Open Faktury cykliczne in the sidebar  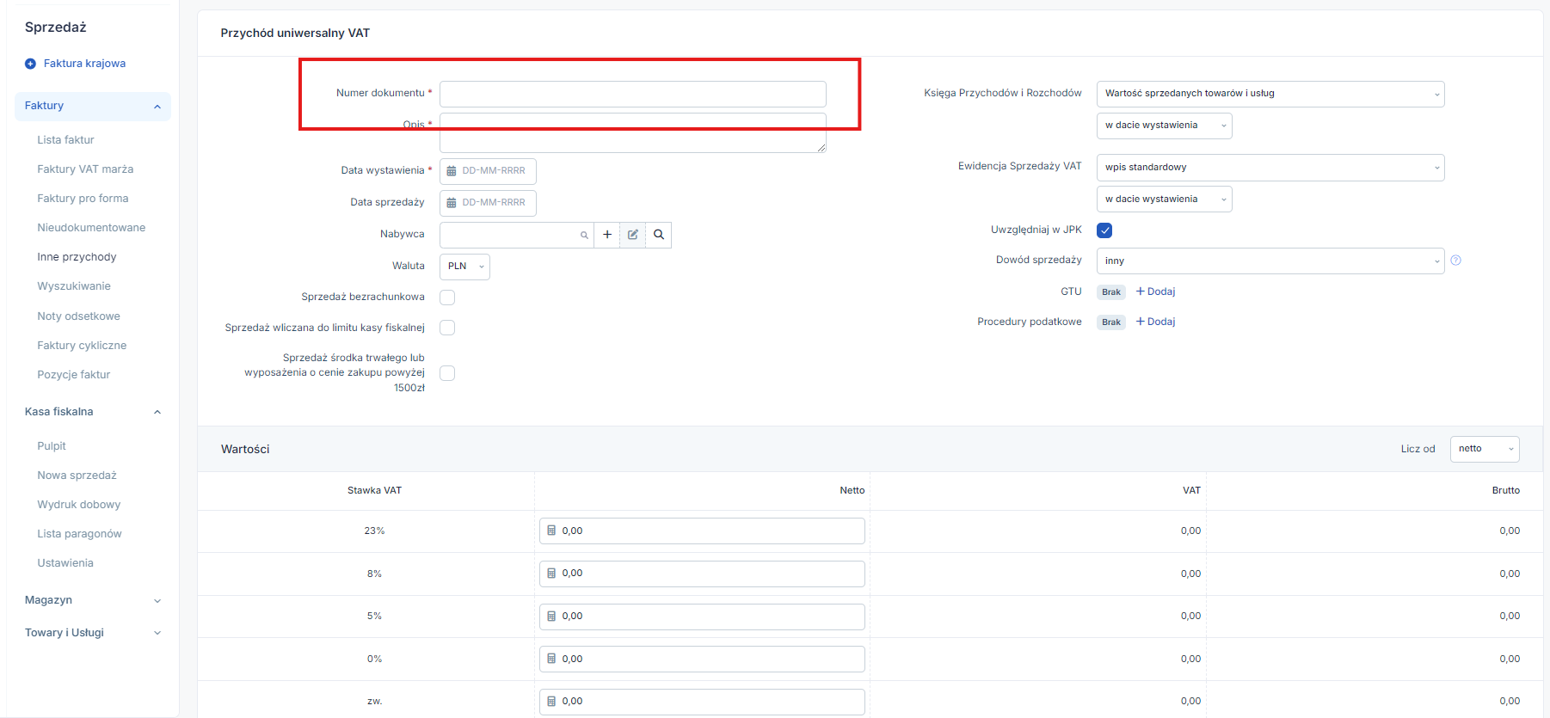[82, 346]
